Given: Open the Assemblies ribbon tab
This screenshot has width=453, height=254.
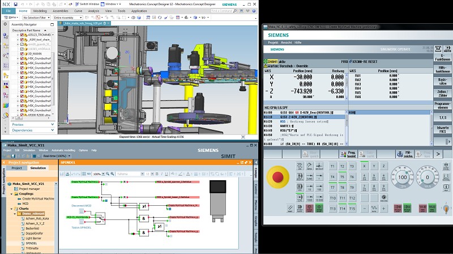Looking at the screenshot, I should [x=60, y=10].
